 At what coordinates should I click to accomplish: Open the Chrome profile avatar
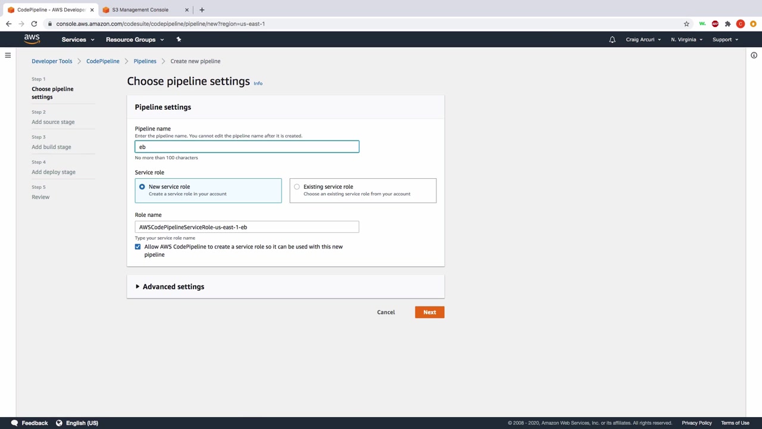click(741, 24)
